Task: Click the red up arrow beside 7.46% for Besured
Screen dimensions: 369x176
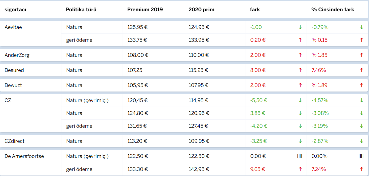Action: (x=361, y=70)
